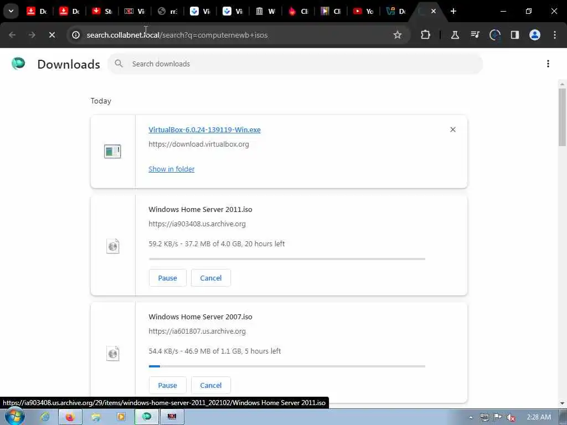Open the network tray icon

tap(484, 417)
